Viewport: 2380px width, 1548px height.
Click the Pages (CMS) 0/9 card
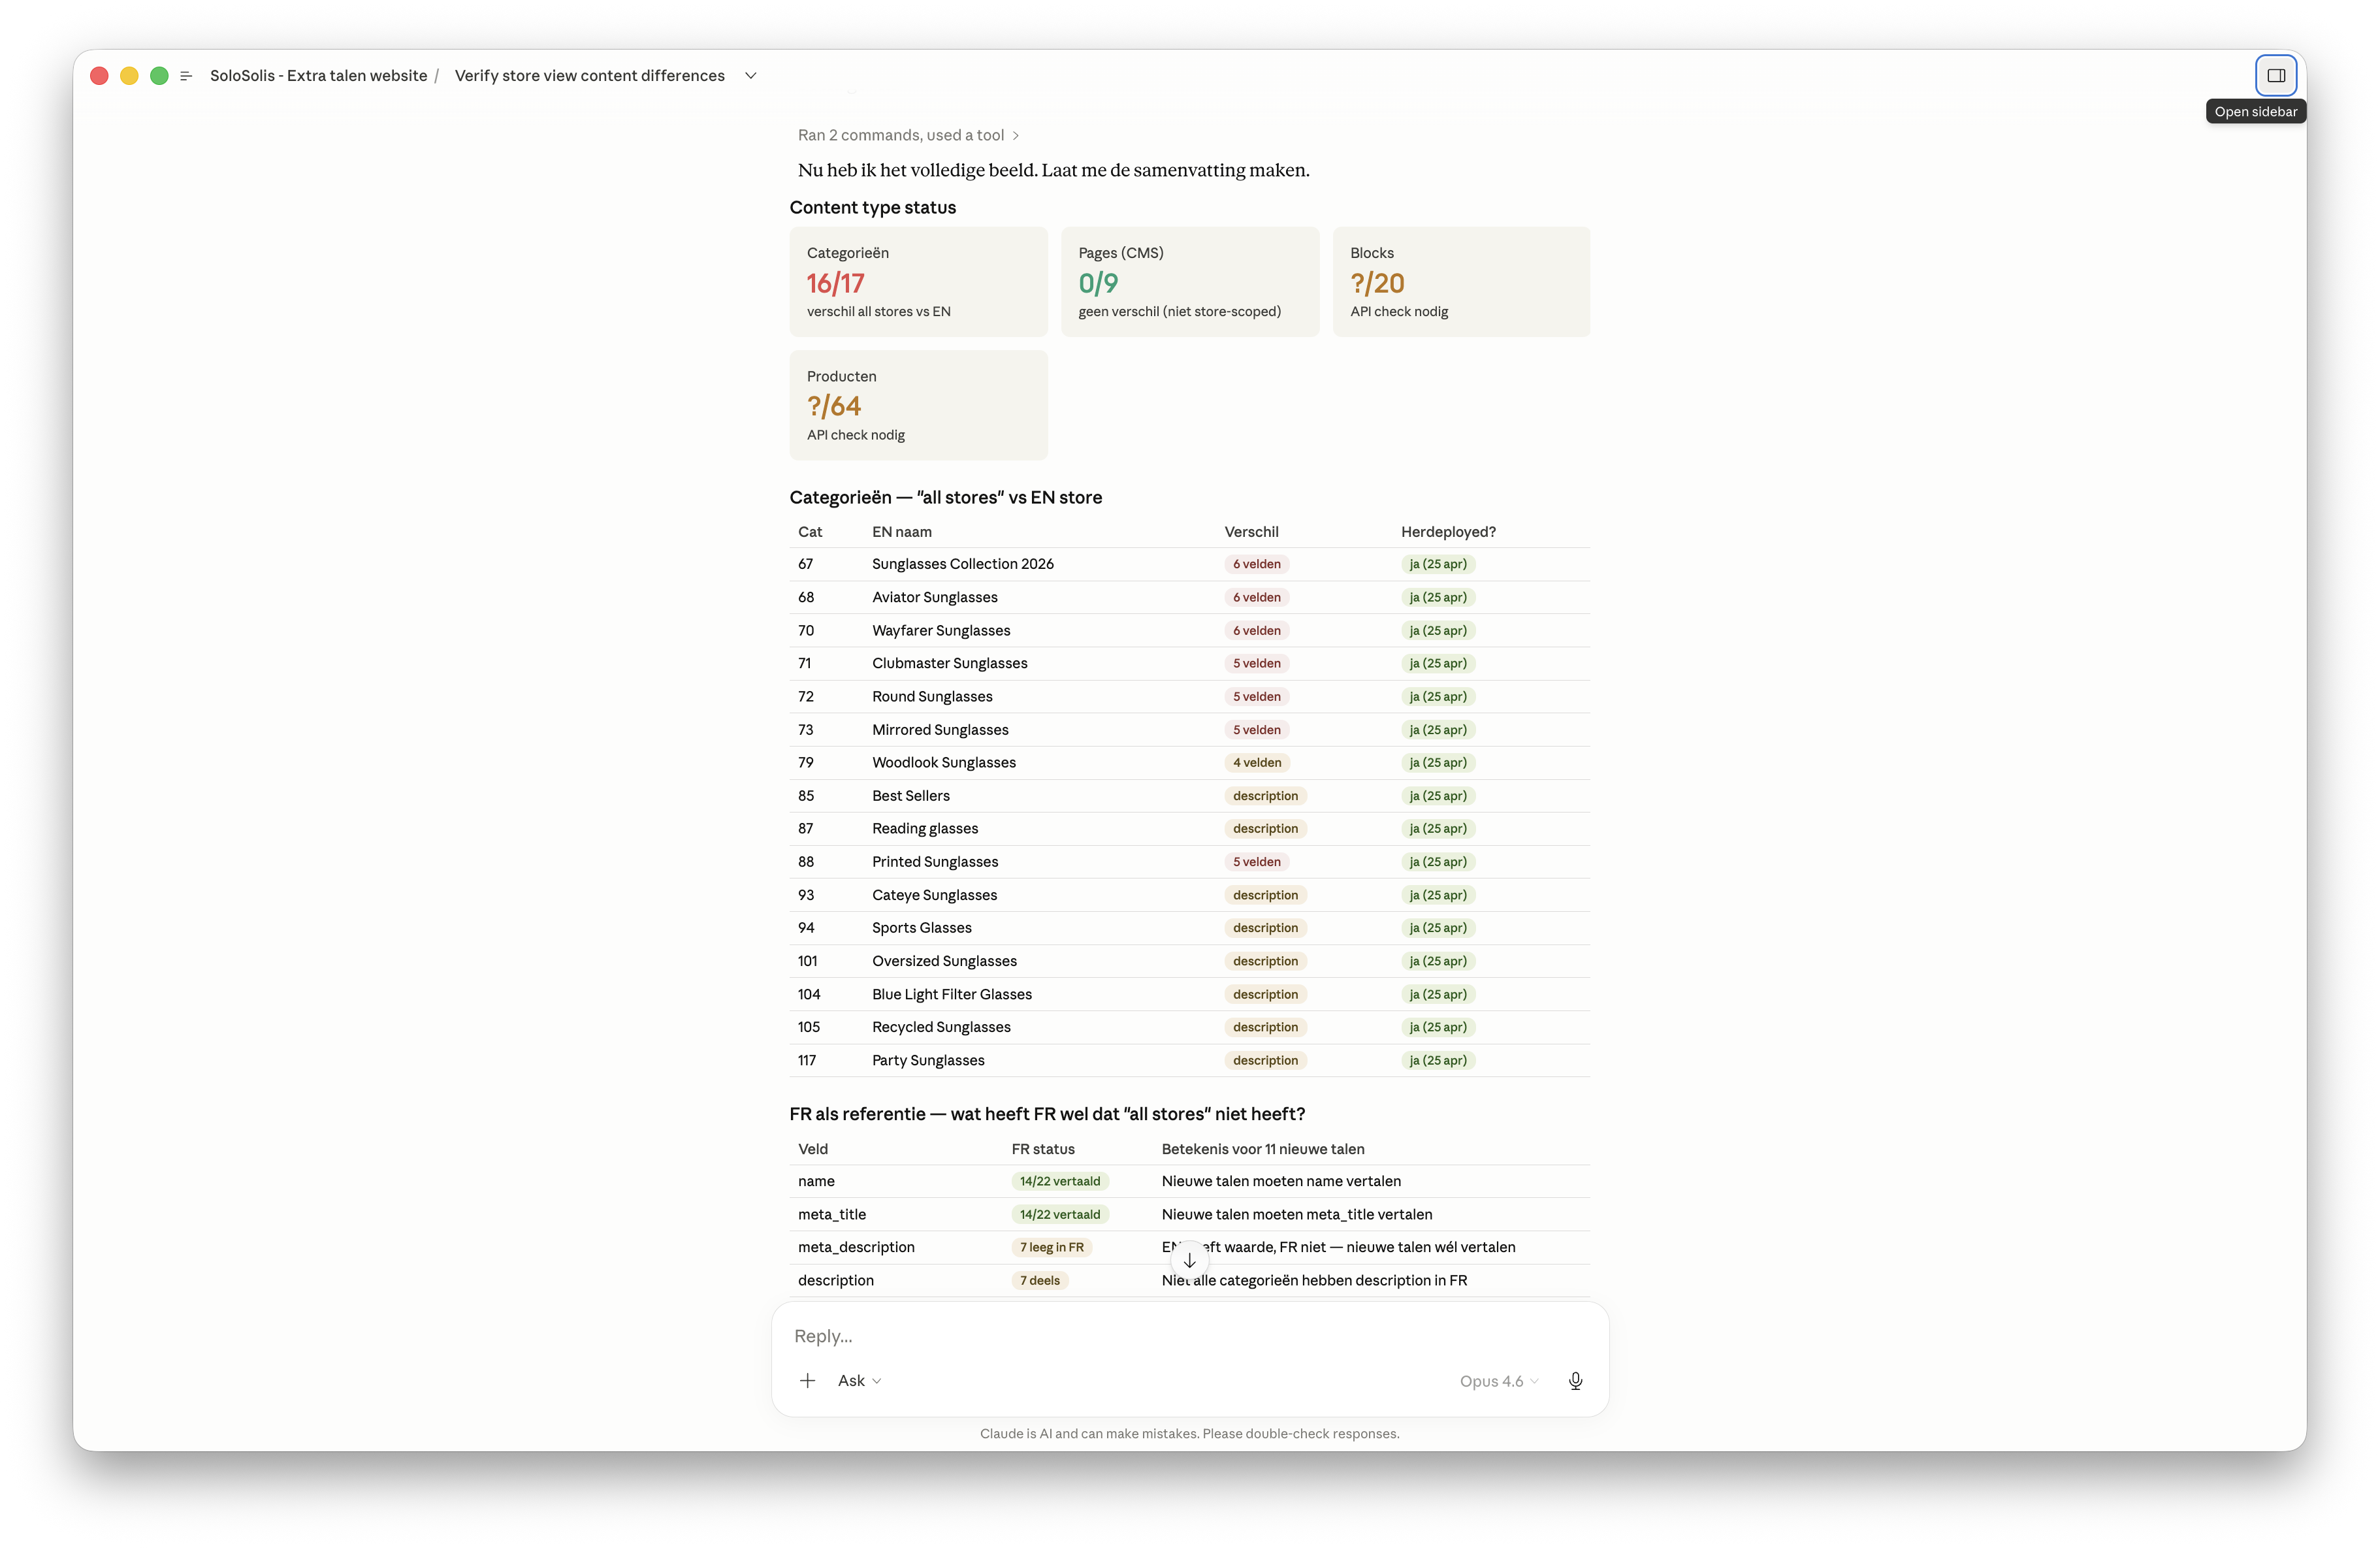[1189, 282]
